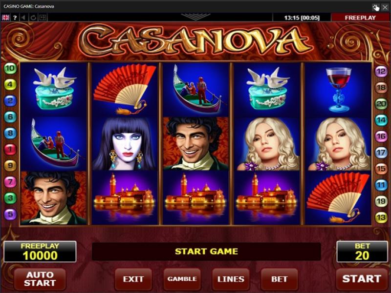Click the AUTO START button
This screenshot has height=293, width=391.
40,279
